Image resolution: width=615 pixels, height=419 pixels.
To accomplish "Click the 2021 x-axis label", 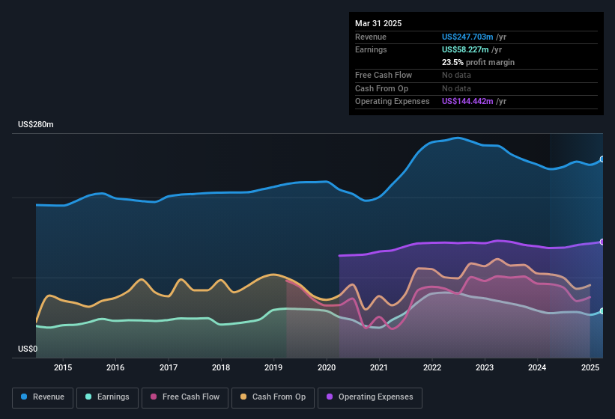I will 379,367.
